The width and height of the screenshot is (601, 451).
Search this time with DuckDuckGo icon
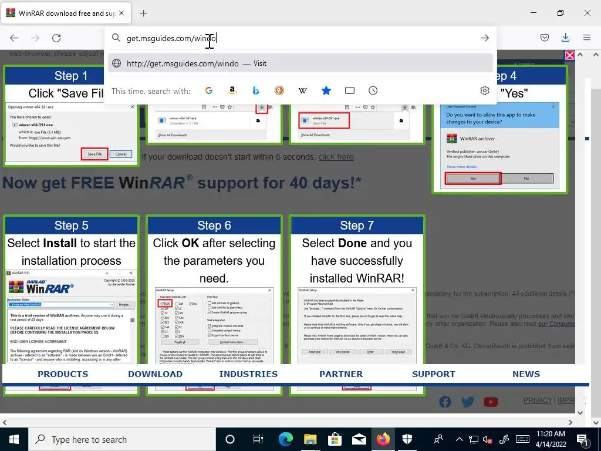click(x=279, y=90)
